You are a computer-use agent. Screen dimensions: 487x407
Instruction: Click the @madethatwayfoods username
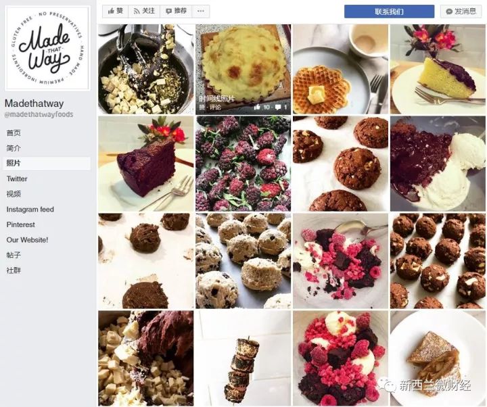pos(39,114)
